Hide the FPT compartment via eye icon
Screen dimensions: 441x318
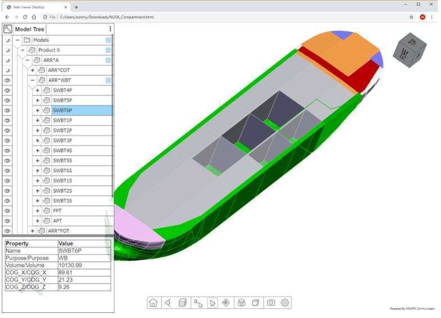click(x=7, y=211)
